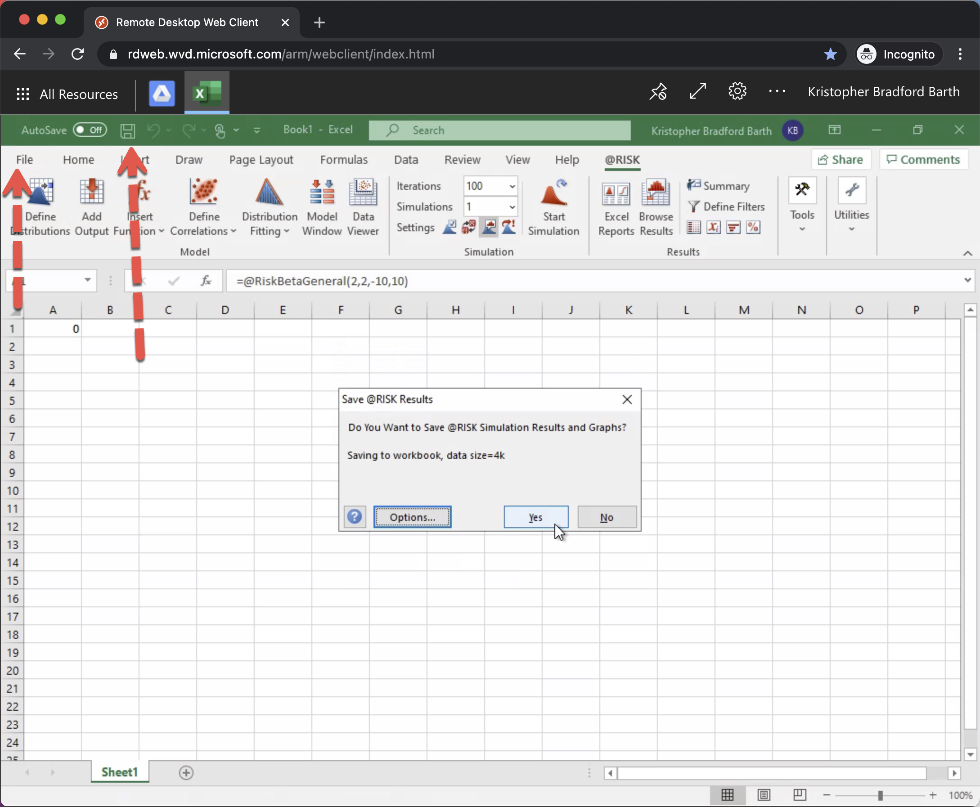Toggle the demo mode icon in Settings row

(x=509, y=227)
